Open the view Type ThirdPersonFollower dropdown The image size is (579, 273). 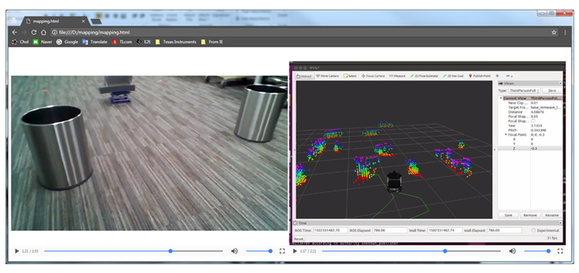coord(524,91)
